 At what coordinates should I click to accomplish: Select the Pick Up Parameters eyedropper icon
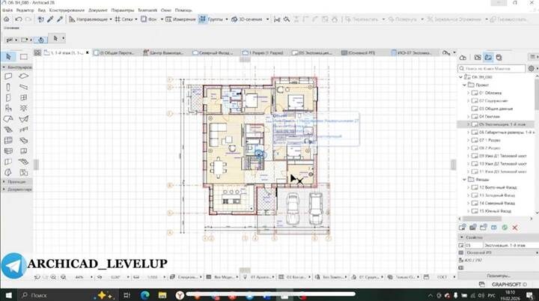click(x=50, y=19)
